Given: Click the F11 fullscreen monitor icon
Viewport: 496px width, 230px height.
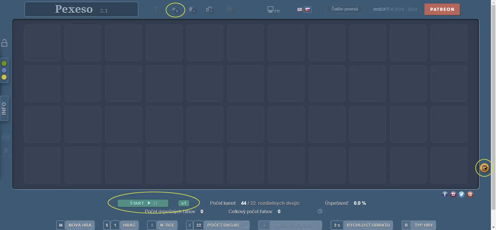Looking at the screenshot, I should coord(273,10).
